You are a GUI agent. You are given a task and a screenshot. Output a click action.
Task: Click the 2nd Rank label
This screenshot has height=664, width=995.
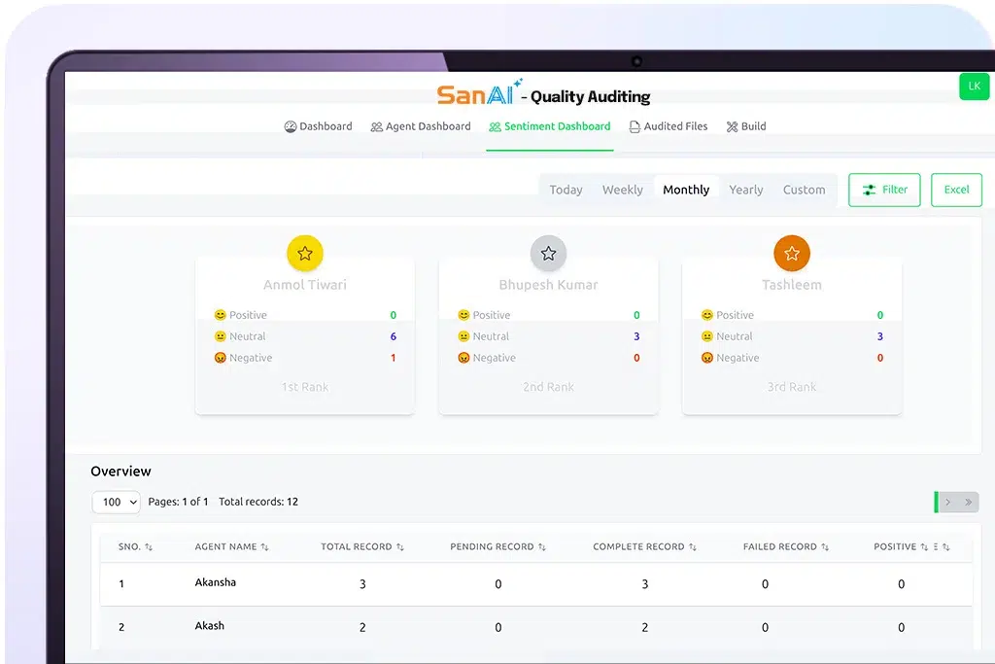point(548,387)
